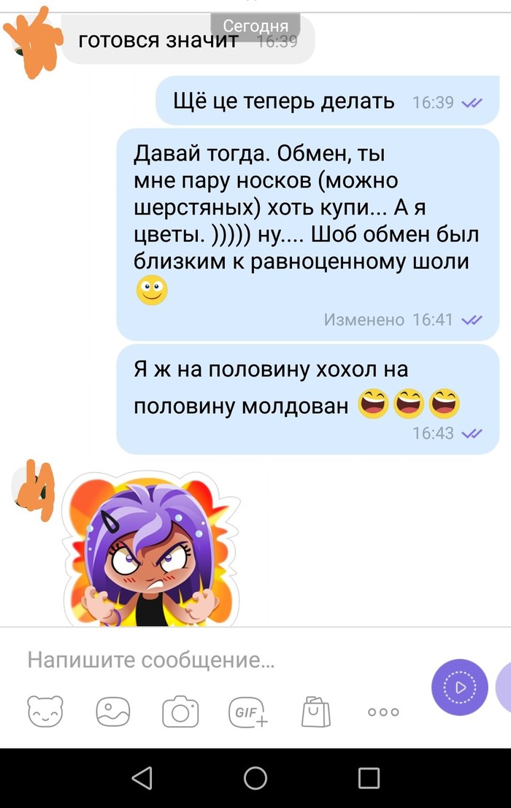Tap Android back navigation triangle
The height and width of the screenshot is (808, 511).
pos(142,778)
